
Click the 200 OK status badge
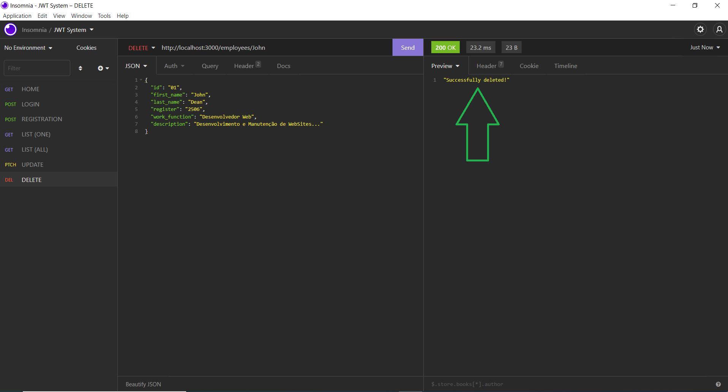[445, 47]
